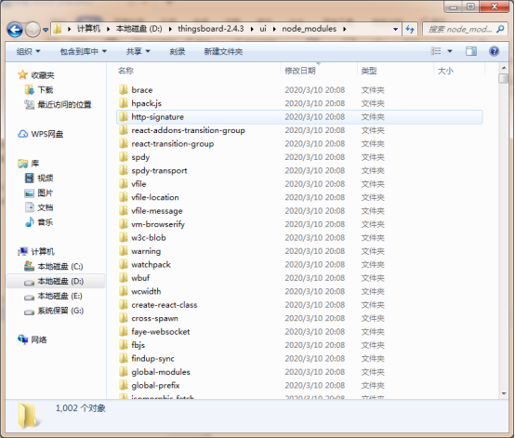Viewport: 515px width, 438px height.
Task: Click react-addons-transition-group folder name
Action: pyautogui.click(x=188, y=130)
